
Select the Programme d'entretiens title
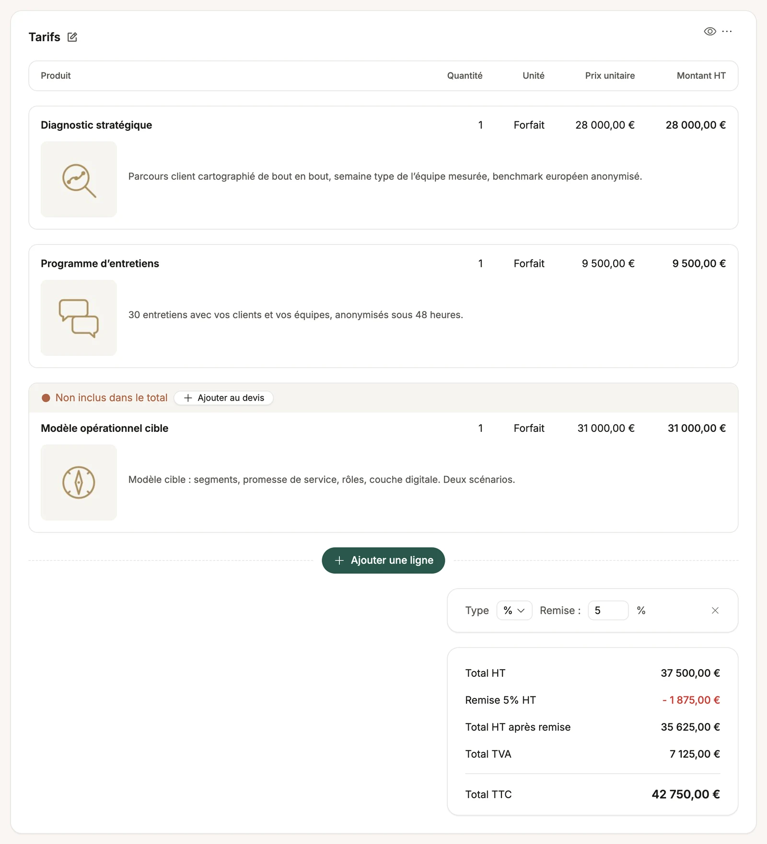tap(100, 264)
